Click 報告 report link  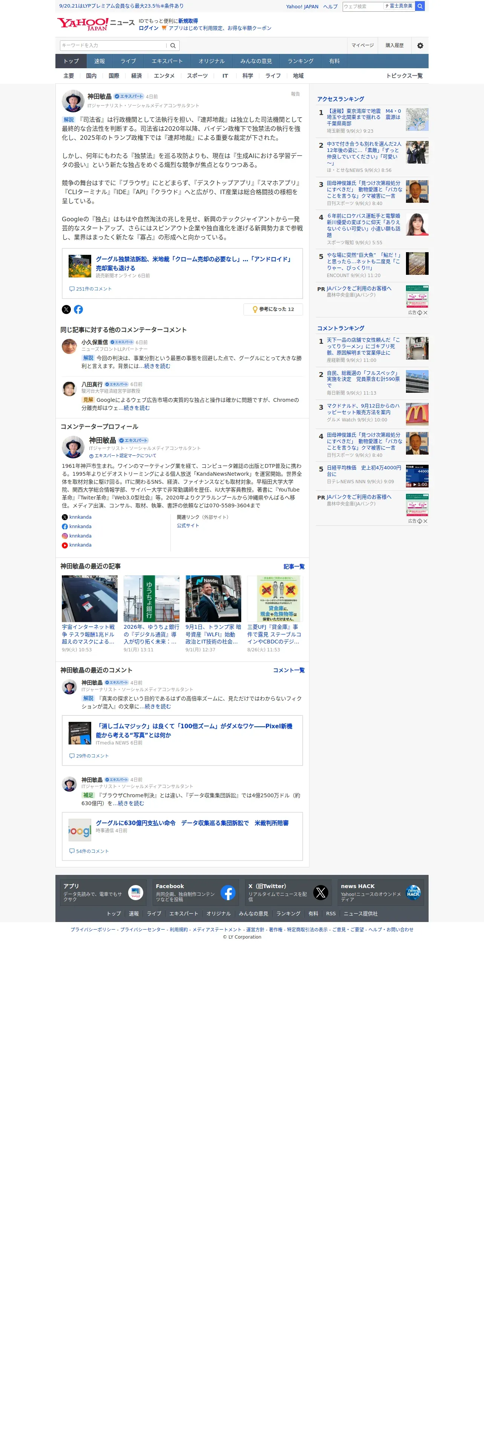click(x=295, y=94)
